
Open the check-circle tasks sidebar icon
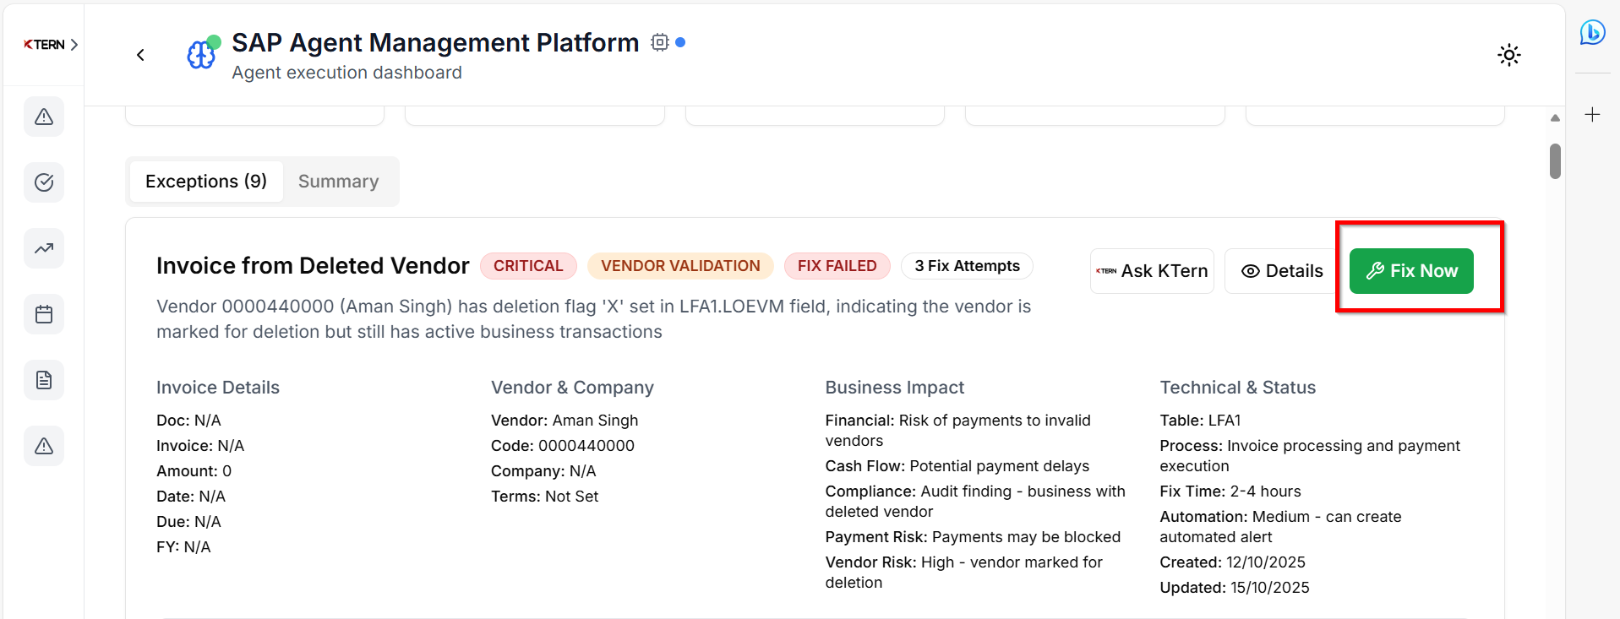pyautogui.click(x=44, y=182)
